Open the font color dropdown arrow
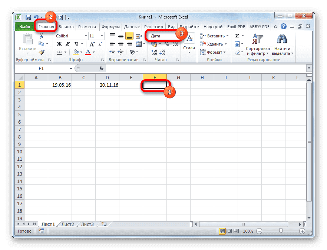 (93, 52)
